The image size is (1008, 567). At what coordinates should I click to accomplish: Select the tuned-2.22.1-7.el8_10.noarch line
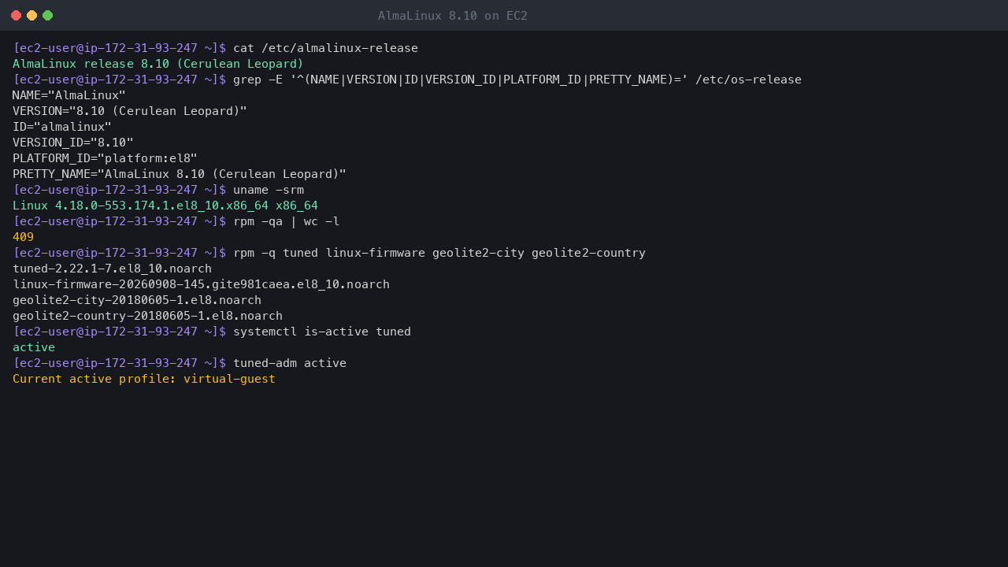(x=112, y=269)
